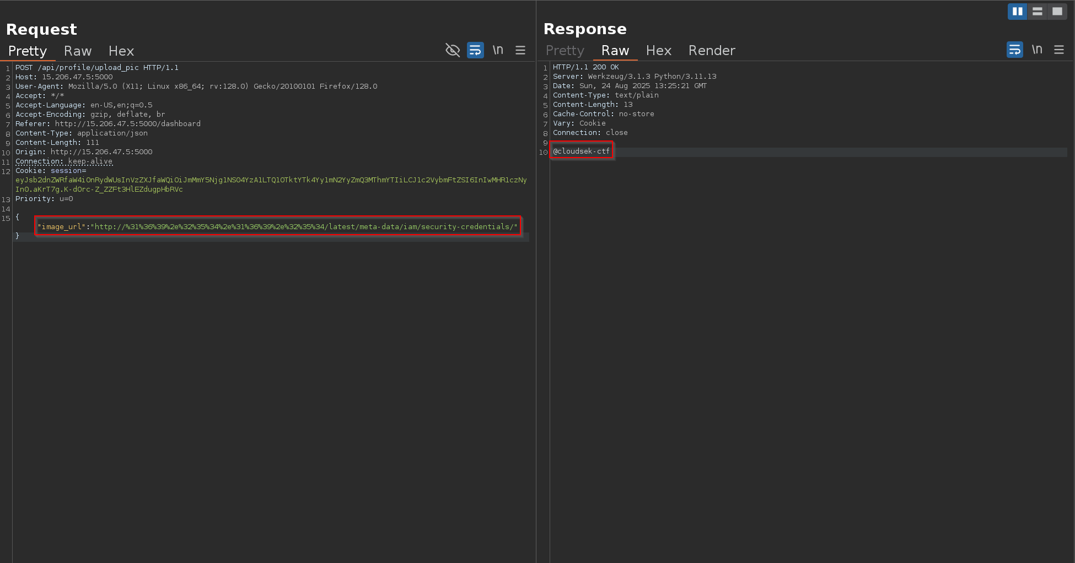Image resolution: width=1075 pixels, height=563 pixels.
Task: Show newline characters in Response panel
Action: (x=1037, y=50)
